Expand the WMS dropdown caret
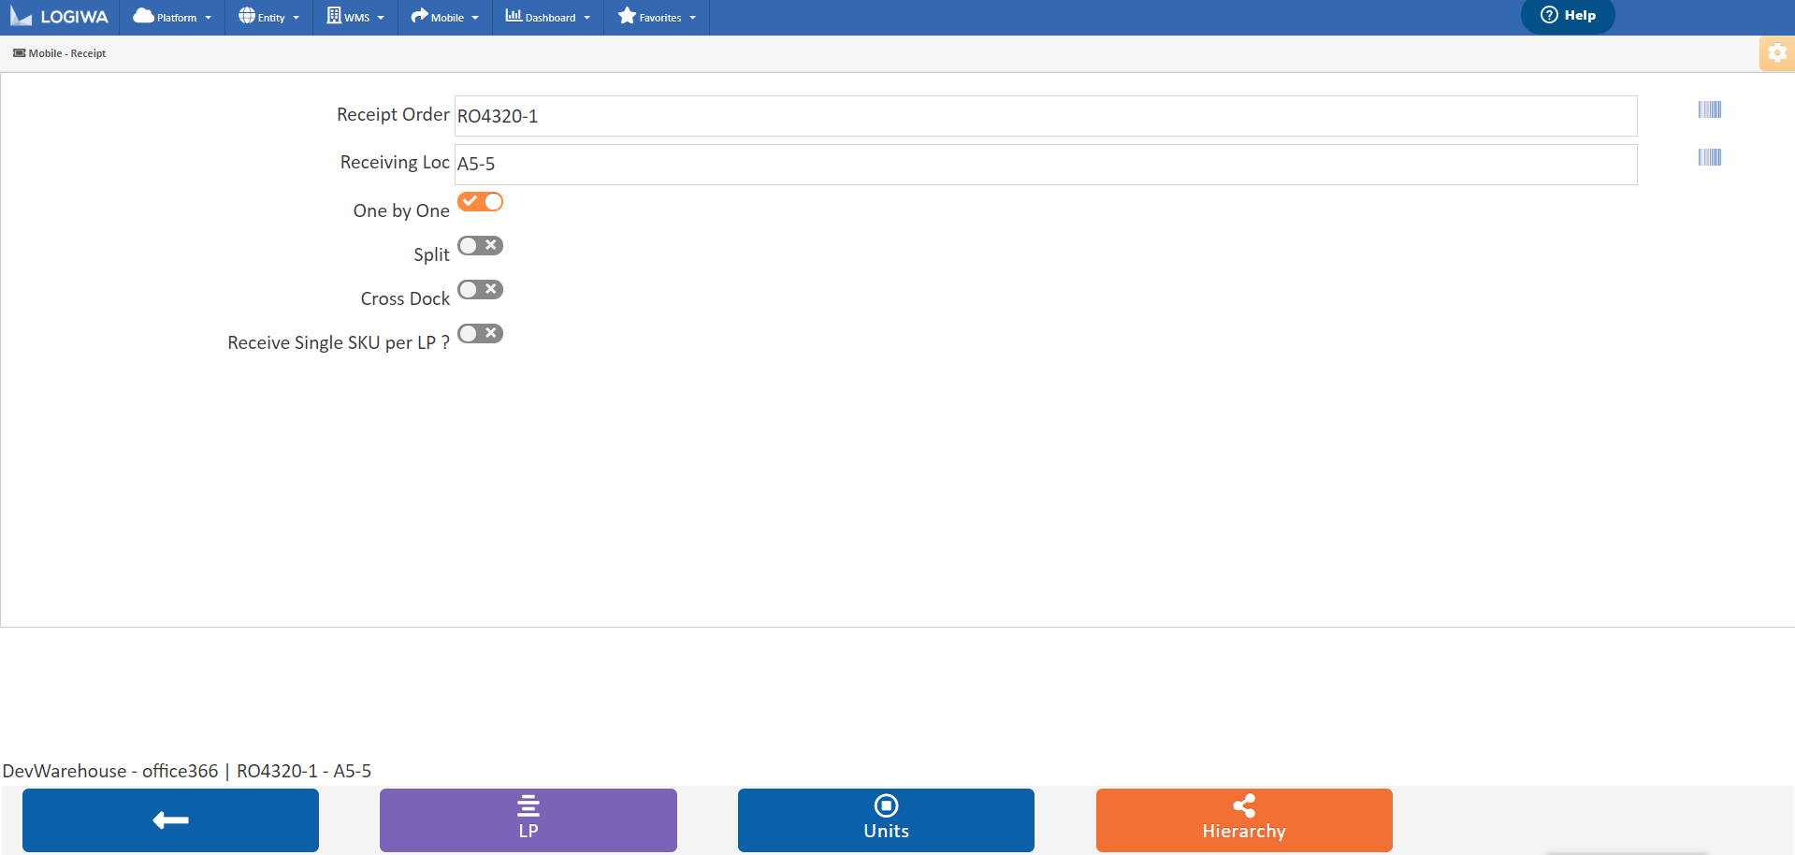 click(x=381, y=18)
